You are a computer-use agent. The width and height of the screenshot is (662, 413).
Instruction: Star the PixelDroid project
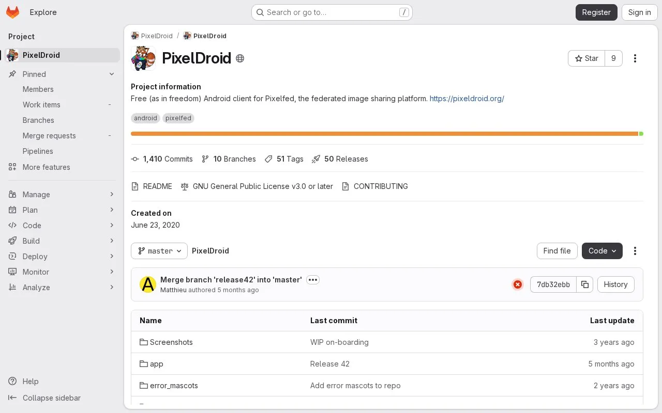[586, 58]
